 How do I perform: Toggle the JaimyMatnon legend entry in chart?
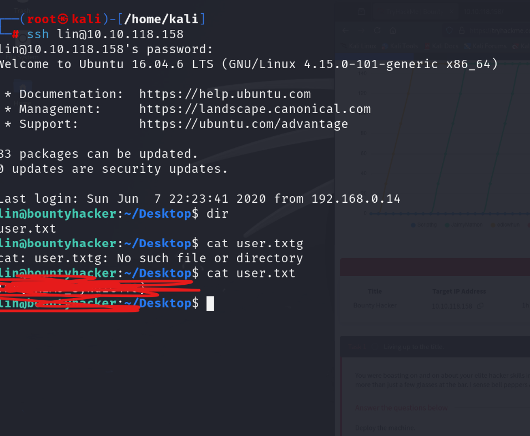pyautogui.click(x=464, y=225)
